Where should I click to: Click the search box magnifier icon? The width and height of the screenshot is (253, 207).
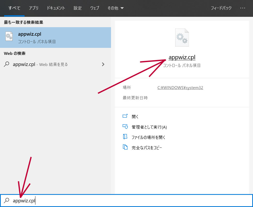click(6, 200)
